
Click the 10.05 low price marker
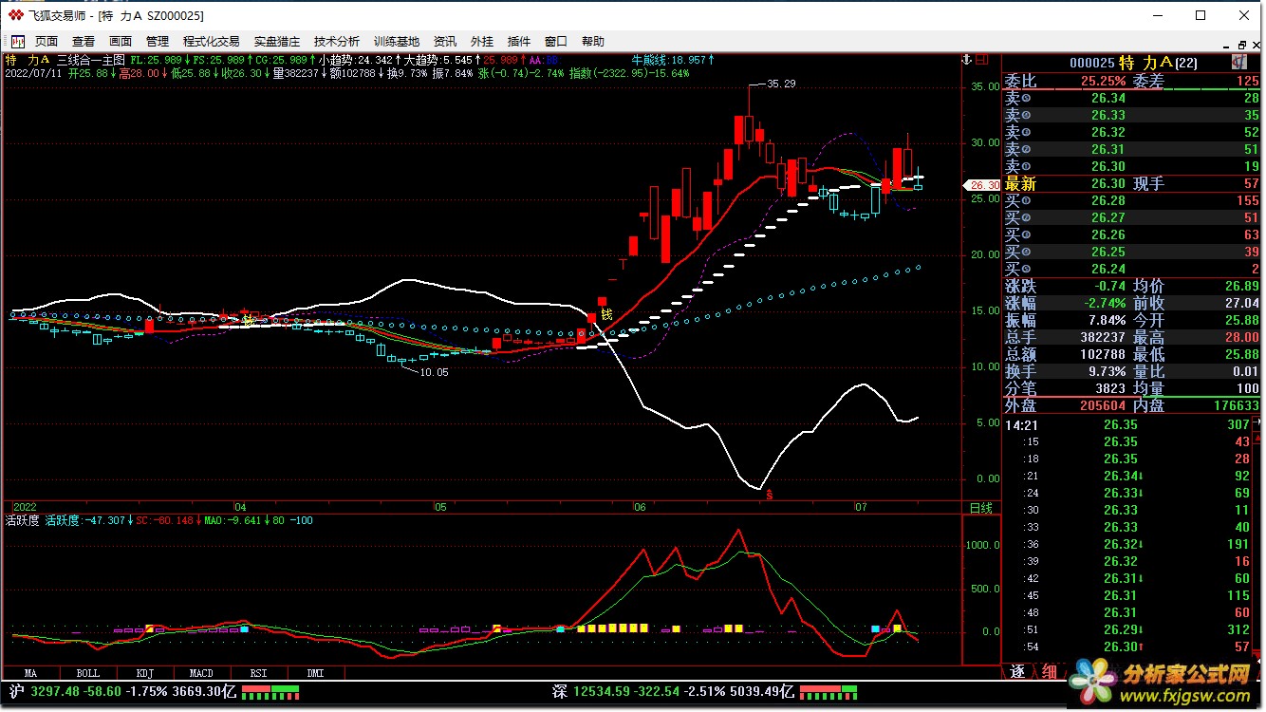click(434, 372)
